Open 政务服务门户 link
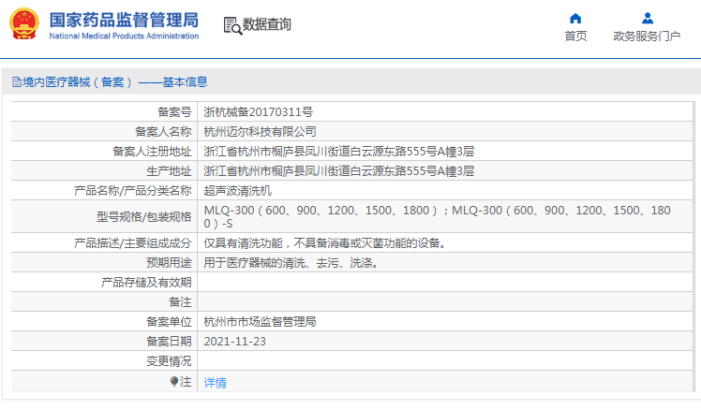Viewport: 701px width, 410px height. 647,37
